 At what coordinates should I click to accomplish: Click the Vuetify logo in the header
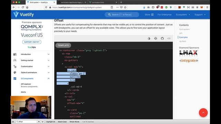23,14
